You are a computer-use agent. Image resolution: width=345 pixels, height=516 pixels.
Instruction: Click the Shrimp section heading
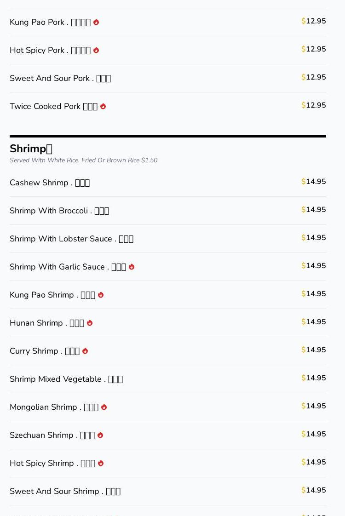(x=31, y=149)
